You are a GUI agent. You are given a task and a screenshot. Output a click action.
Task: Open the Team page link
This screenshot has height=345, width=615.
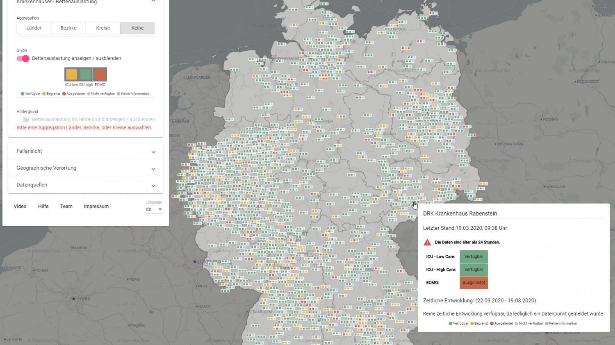[66, 207]
